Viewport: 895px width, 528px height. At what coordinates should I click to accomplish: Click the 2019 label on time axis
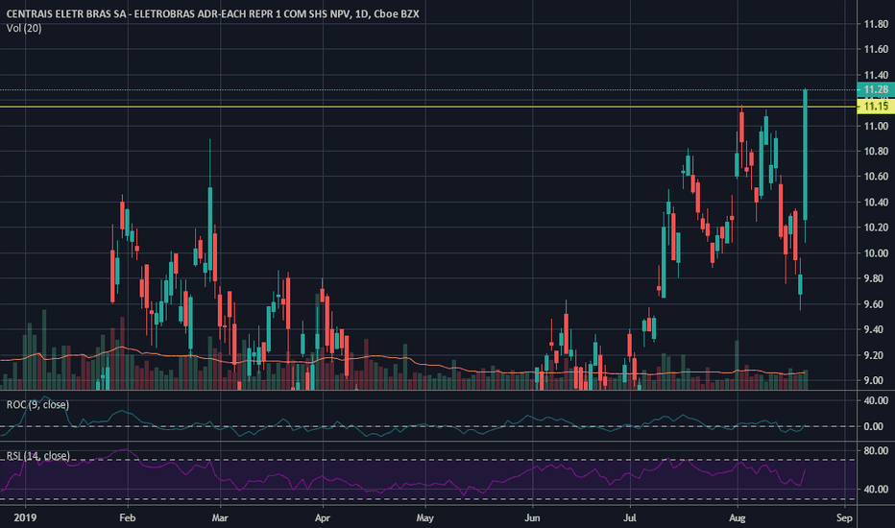25,517
